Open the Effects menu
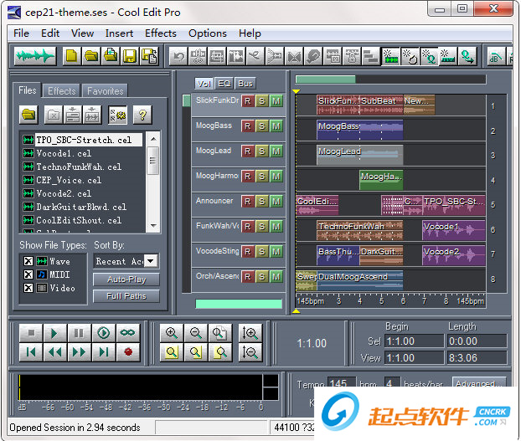521x441 pixels. coord(161,33)
